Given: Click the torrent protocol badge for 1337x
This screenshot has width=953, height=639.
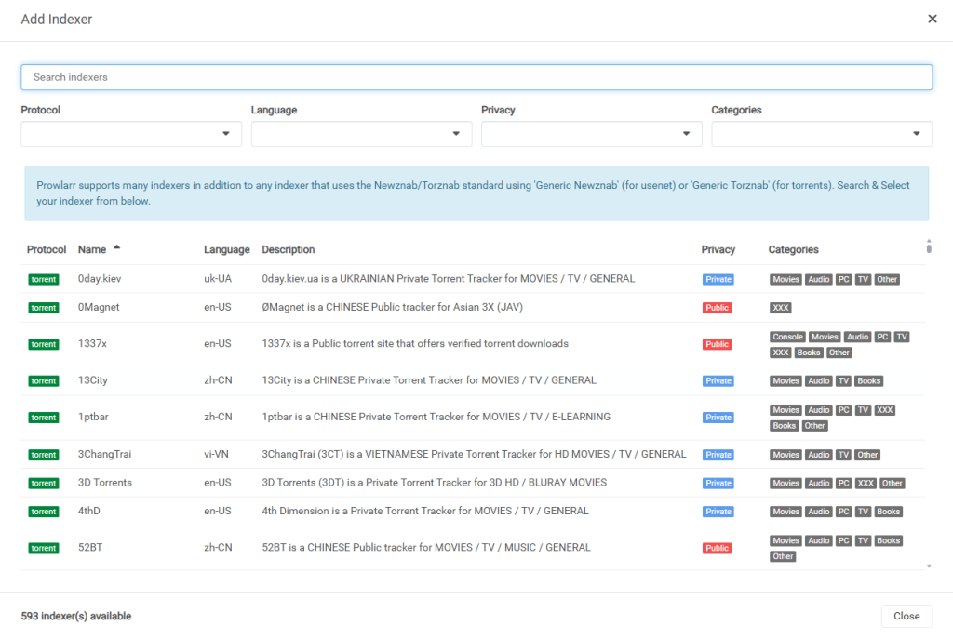Looking at the screenshot, I should (44, 344).
